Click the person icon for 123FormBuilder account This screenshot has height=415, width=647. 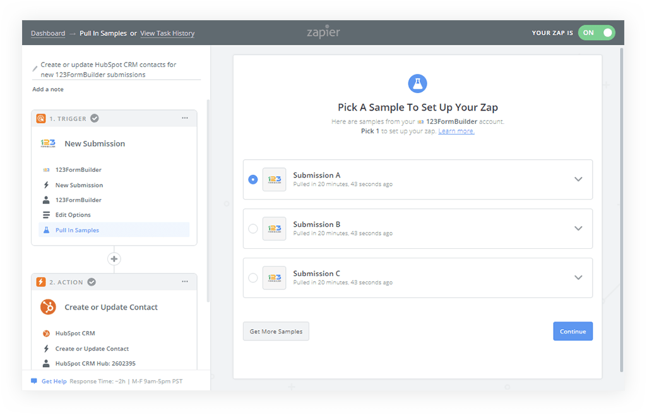pos(46,200)
